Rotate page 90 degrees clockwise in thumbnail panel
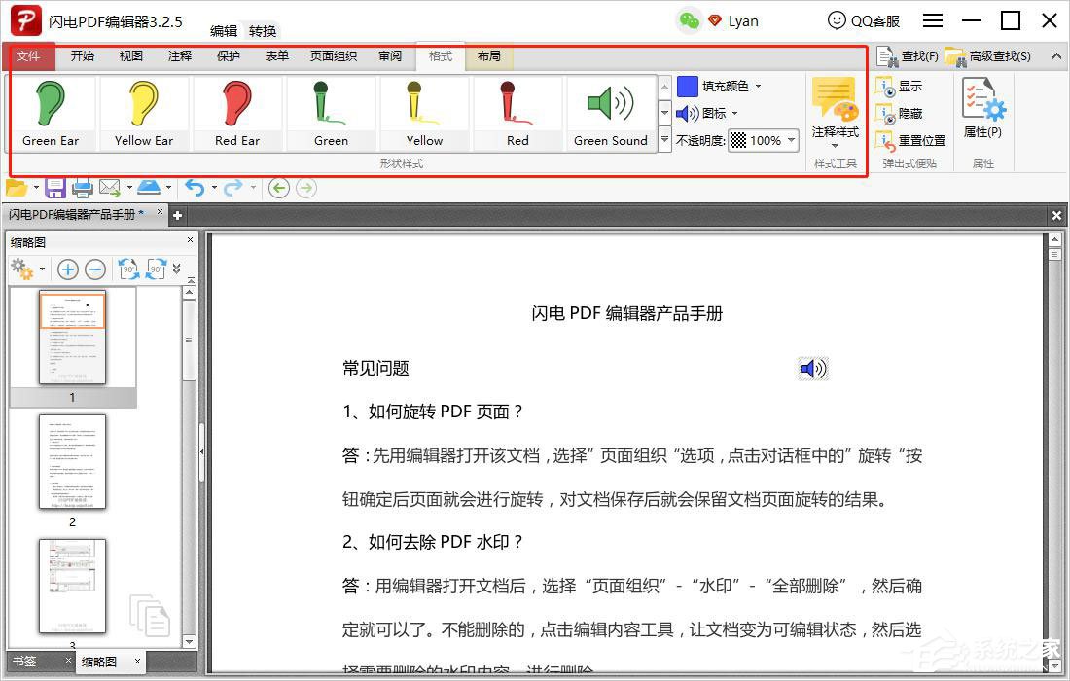The image size is (1070, 681). pyautogui.click(x=158, y=269)
